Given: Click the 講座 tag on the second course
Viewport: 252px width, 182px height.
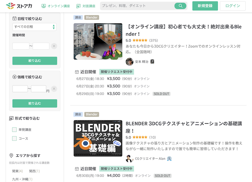Looking at the screenshot, I should pyautogui.click(x=78, y=114).
